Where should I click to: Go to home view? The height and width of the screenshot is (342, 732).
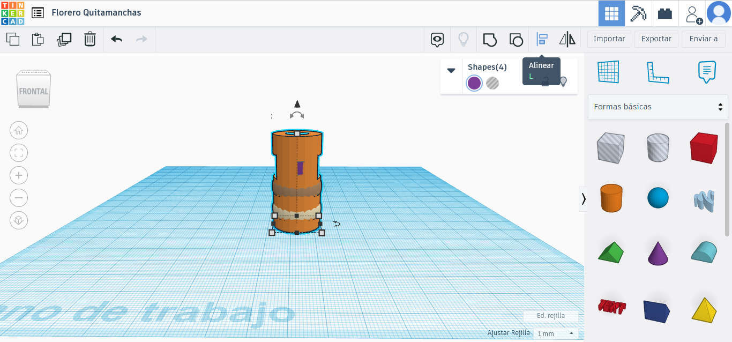19,130
